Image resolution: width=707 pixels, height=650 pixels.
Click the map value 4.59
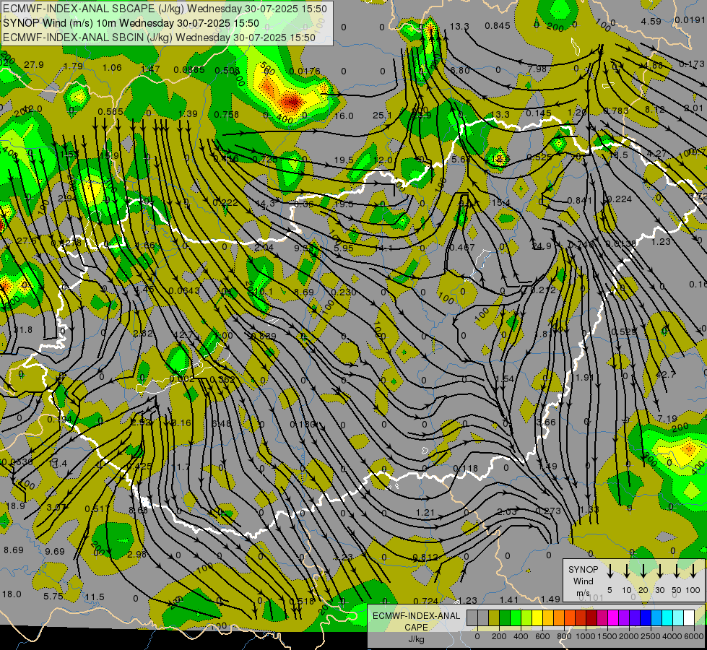[651, 21]
